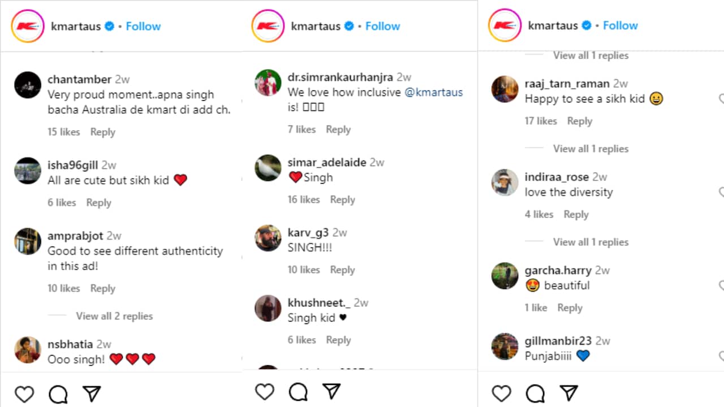This screenshot has height=407, width=724.
Task: Share the post via right panel icon
Action: [568, 393]
